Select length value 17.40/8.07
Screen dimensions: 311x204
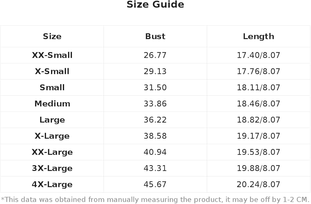point(258,55)
